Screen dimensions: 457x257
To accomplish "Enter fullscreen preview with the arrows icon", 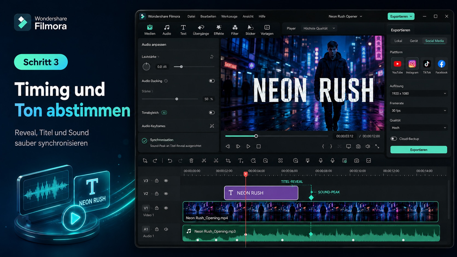I will (x=377, y=146).
